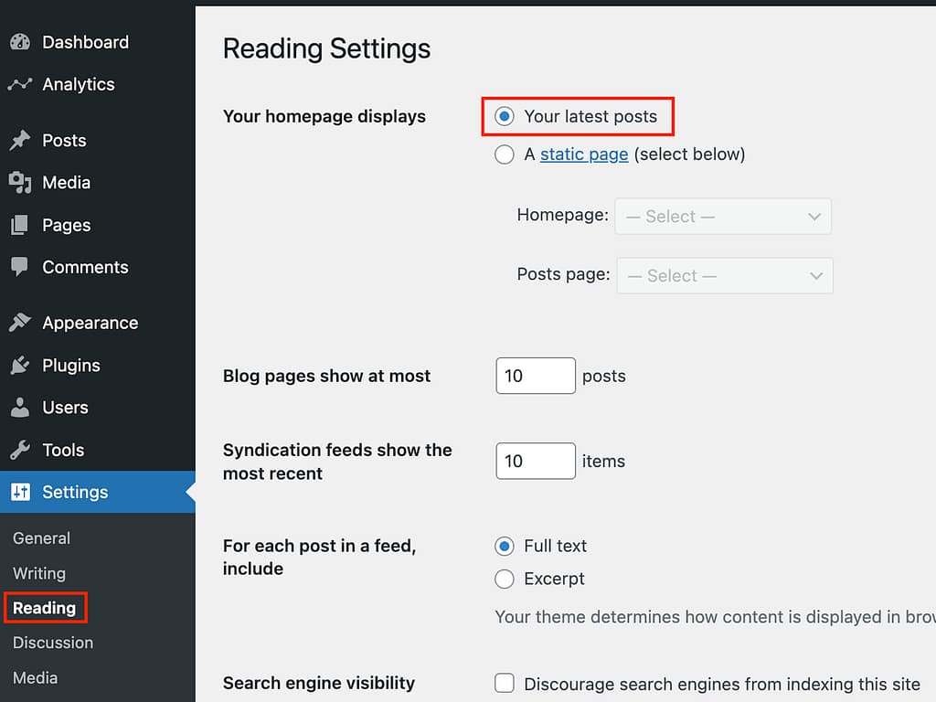Go to the Writing settings submenu
This screenshot has width=936, height=702.
click(x=39, y=573)
